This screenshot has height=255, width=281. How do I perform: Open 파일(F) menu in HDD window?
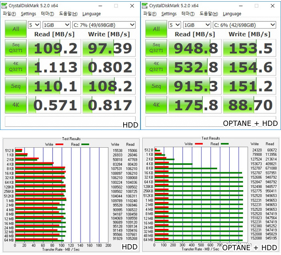(9, 14)
